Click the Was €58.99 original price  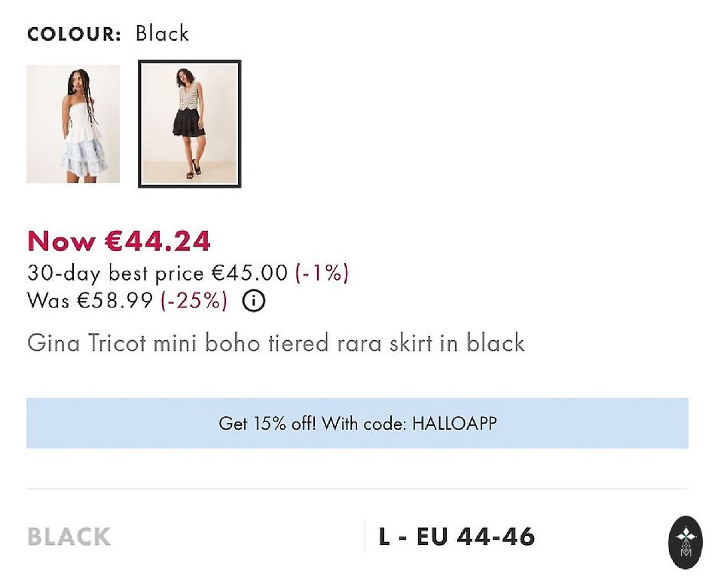90,301
